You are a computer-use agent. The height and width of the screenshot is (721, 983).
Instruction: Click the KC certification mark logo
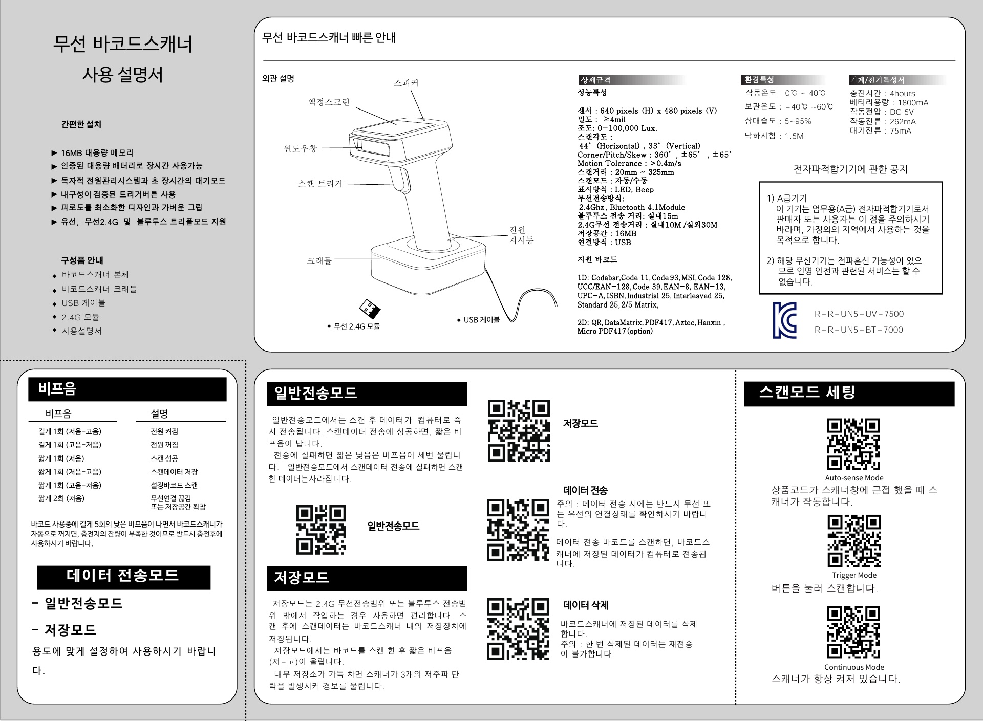pos(785,320)
